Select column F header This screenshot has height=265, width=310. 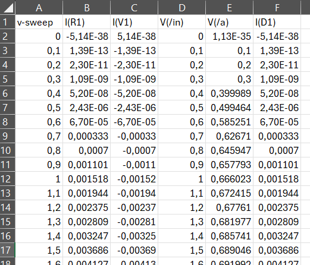coord(277,7)
